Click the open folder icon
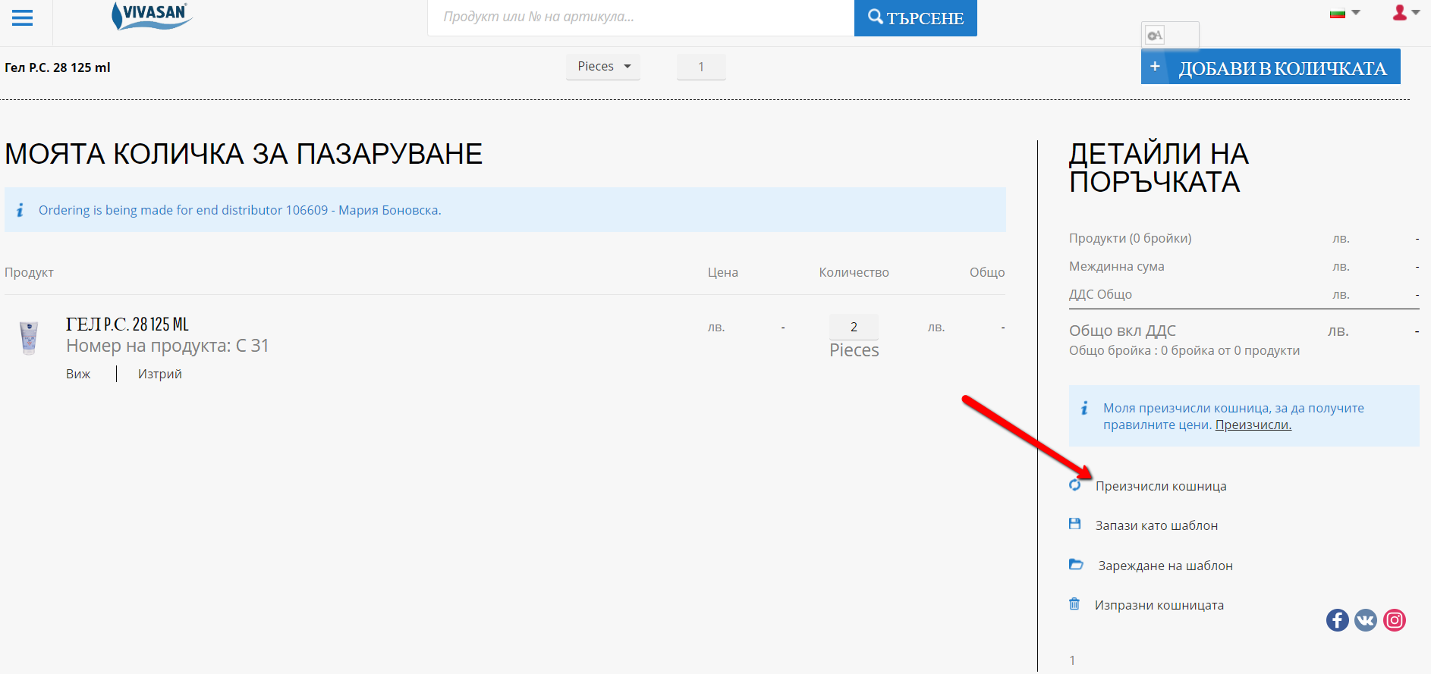The width and height of the screenshot is (1431, 674). [1076, 564]
